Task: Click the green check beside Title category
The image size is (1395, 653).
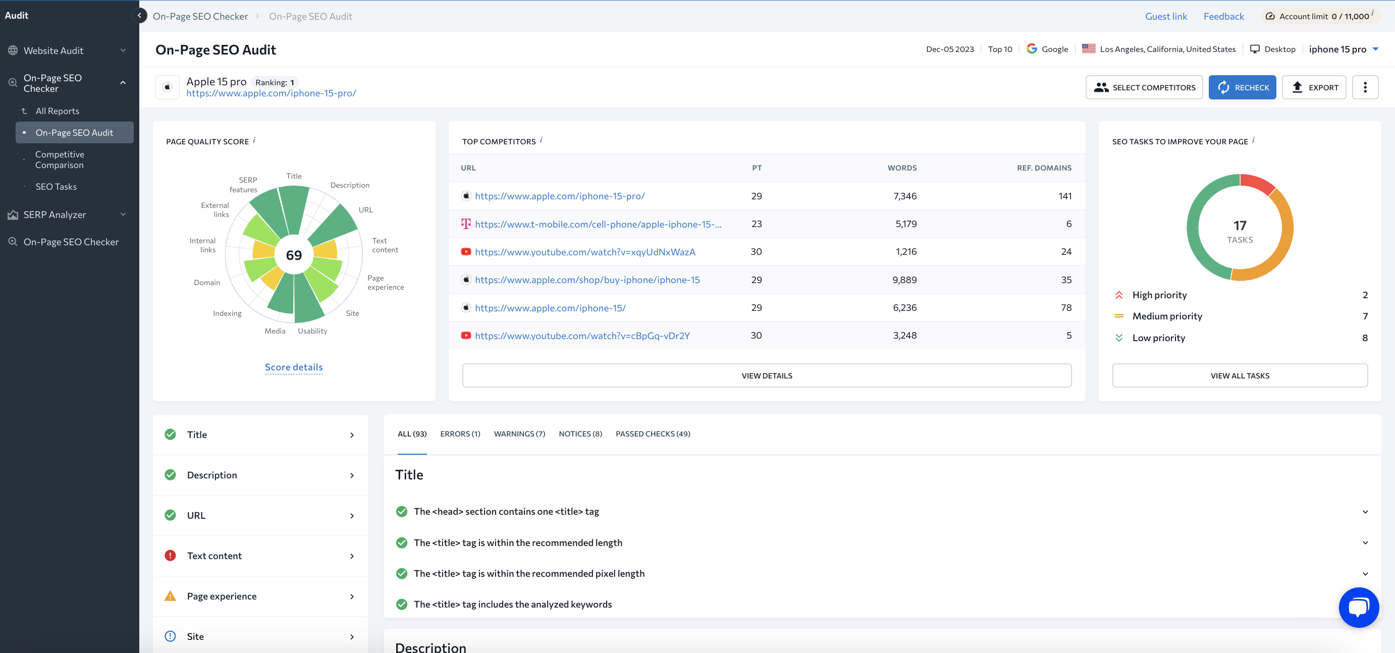Action: click(x=170, y=434)
